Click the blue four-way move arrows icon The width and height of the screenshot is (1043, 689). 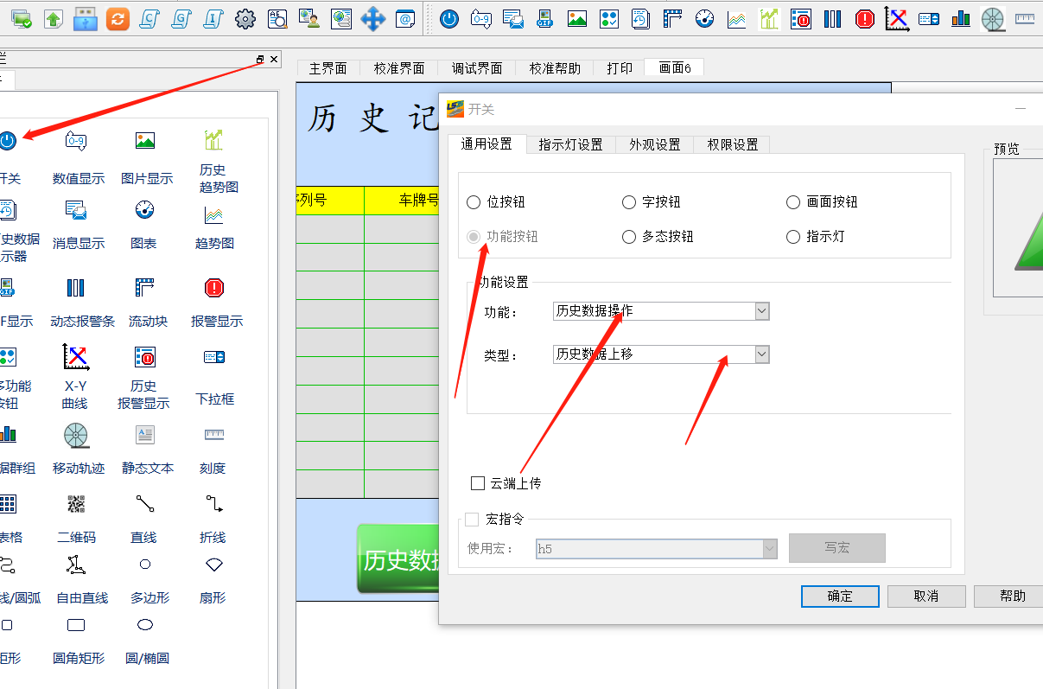372,18
